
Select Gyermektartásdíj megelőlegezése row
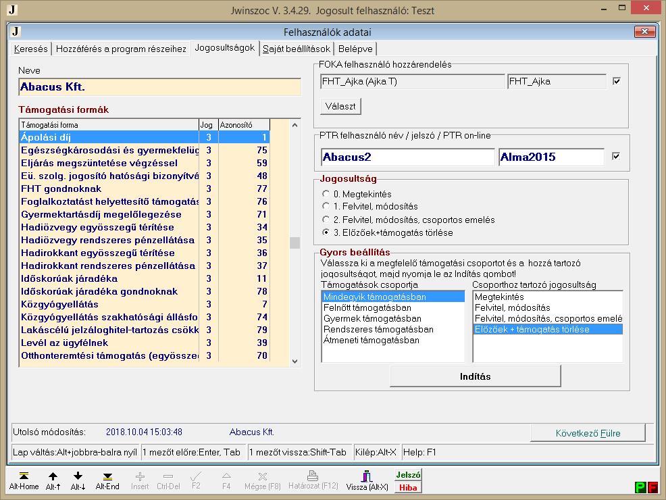145,215
